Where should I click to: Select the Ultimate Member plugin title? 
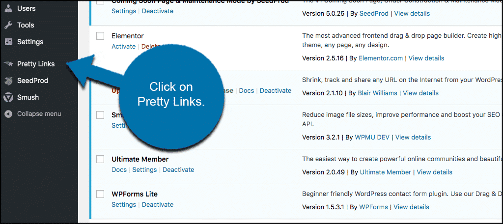coord(140,159)
